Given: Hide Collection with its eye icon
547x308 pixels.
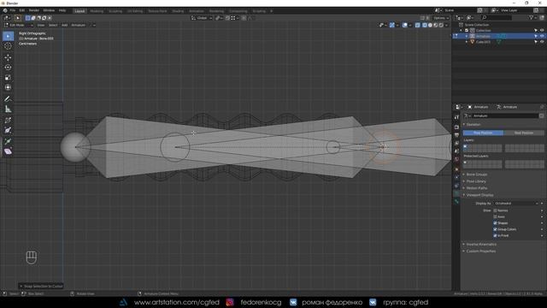Looking at the screenshot, I should 542,31.
